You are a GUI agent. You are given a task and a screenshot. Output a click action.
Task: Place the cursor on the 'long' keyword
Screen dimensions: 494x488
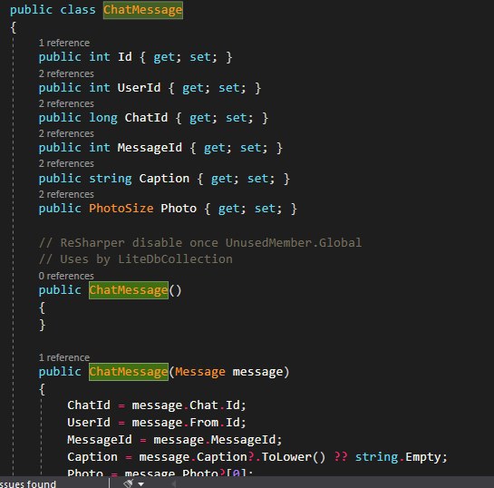click(x=103, y=118)
